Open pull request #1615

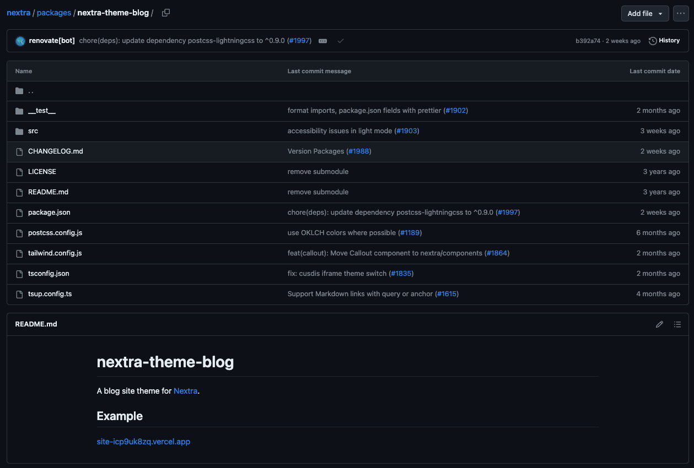click(446, 294)
